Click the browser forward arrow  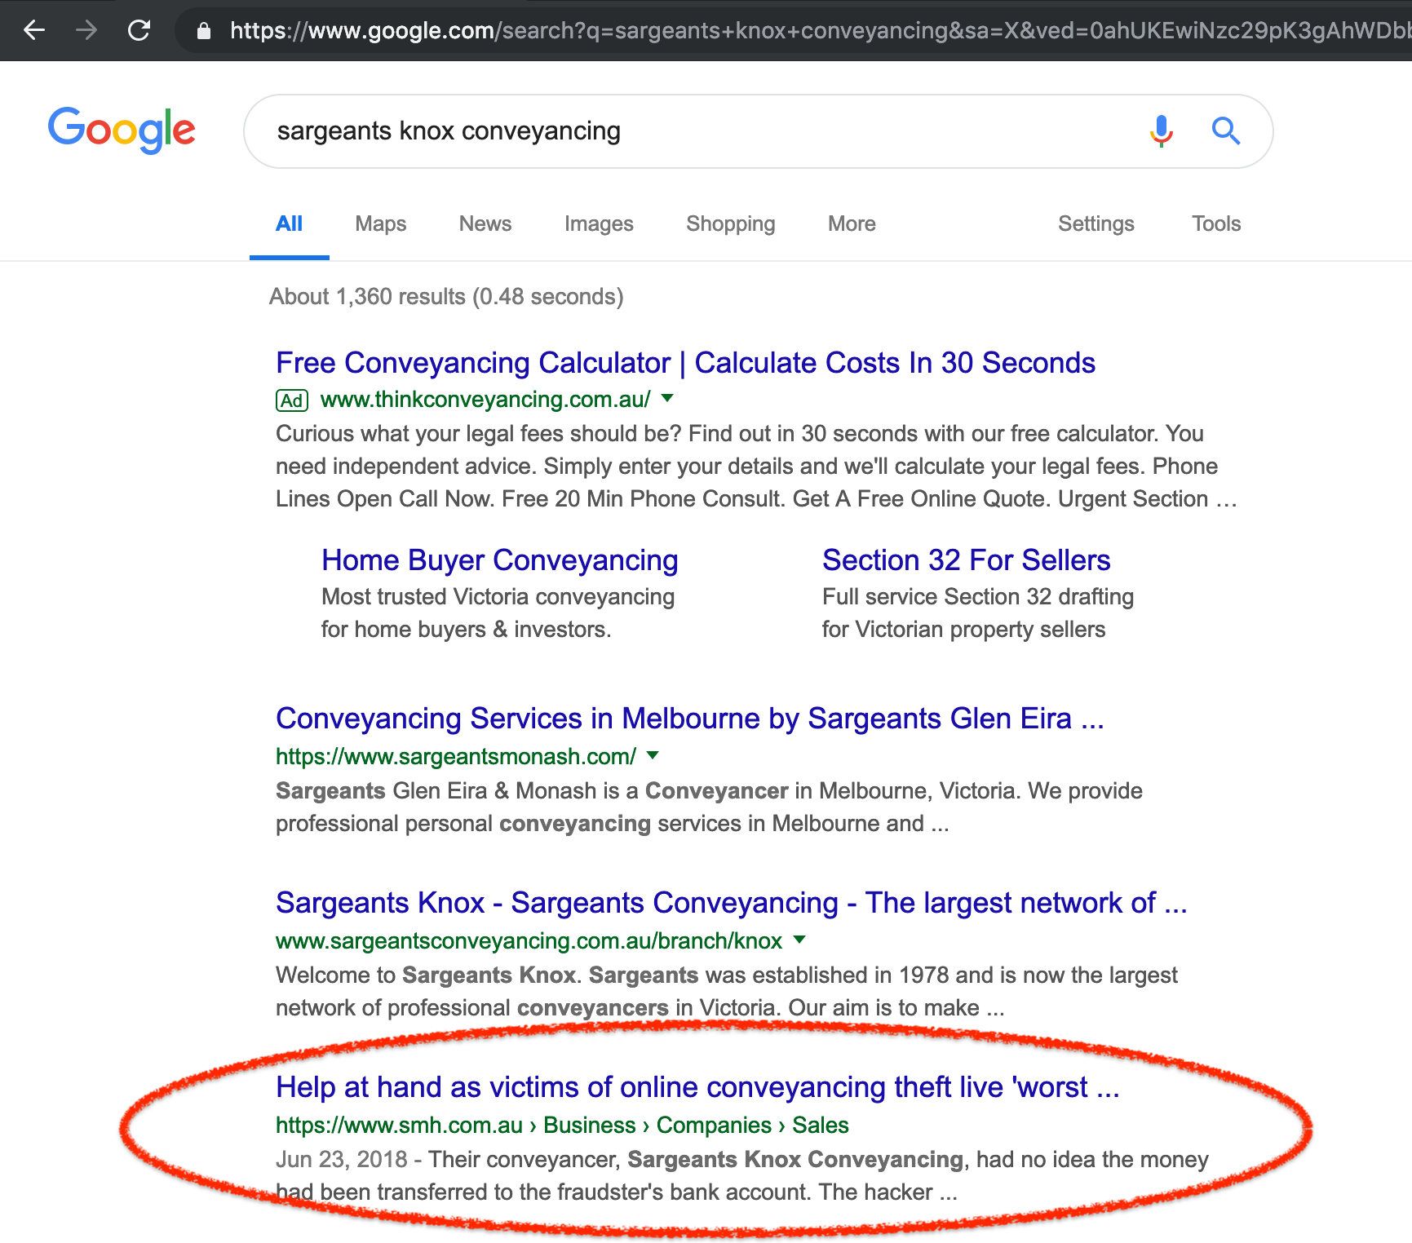(x=86, y=30)
